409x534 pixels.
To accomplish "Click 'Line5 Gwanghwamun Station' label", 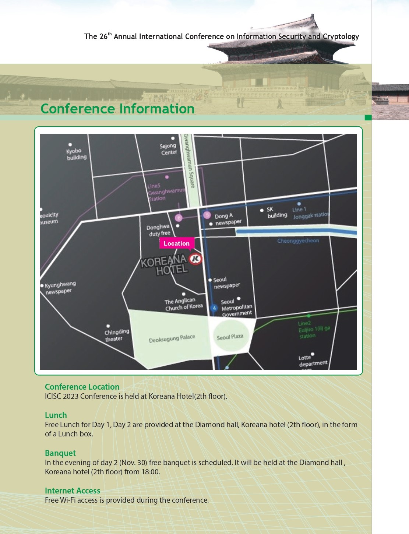I will click(166, 192).
